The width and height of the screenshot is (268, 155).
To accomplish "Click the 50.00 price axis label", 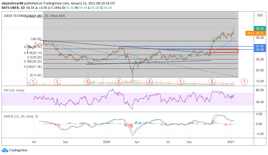I will pos(260,38).
